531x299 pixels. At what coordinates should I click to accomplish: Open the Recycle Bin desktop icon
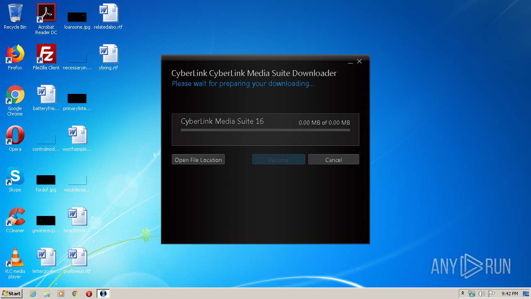pos(15,17)
